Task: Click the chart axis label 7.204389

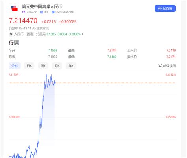Action: tap(14, 117)
